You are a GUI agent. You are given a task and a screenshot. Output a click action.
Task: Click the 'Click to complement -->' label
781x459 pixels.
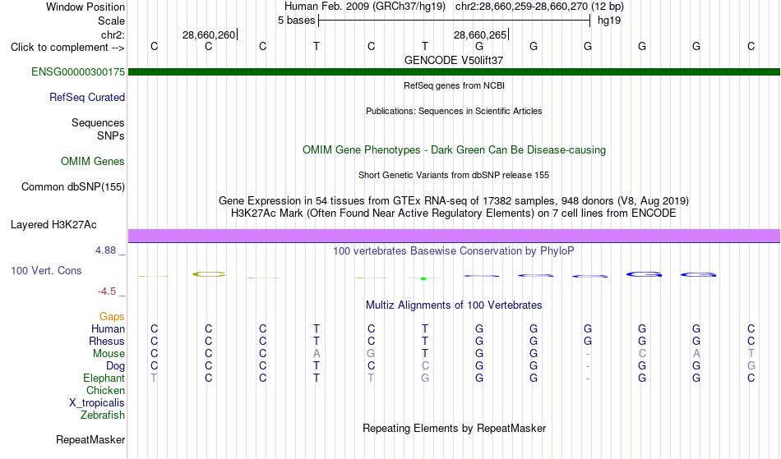(x=67, y=48)
